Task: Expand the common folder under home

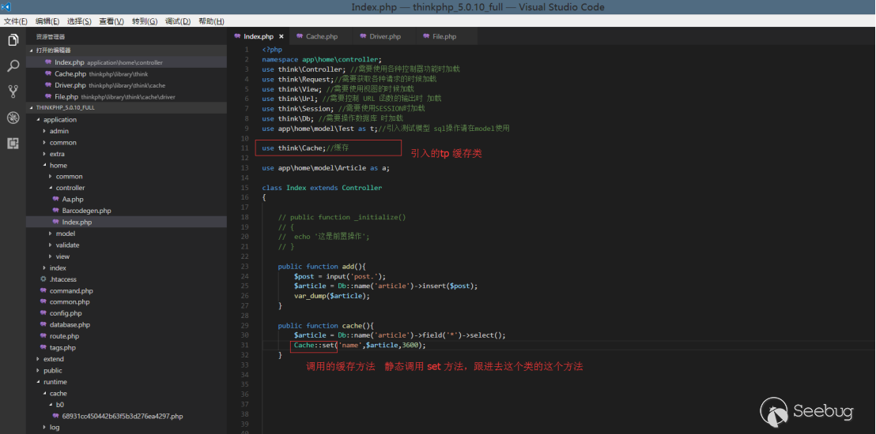Action: click(126, 176)
